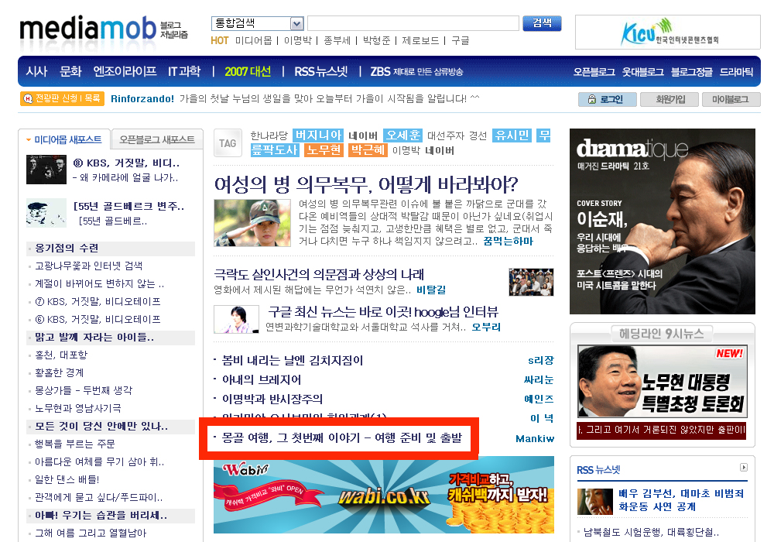This screenshot has height=542, width=774.
Task: Open the Rinforzando! ticker message
Action: point(295,99)
